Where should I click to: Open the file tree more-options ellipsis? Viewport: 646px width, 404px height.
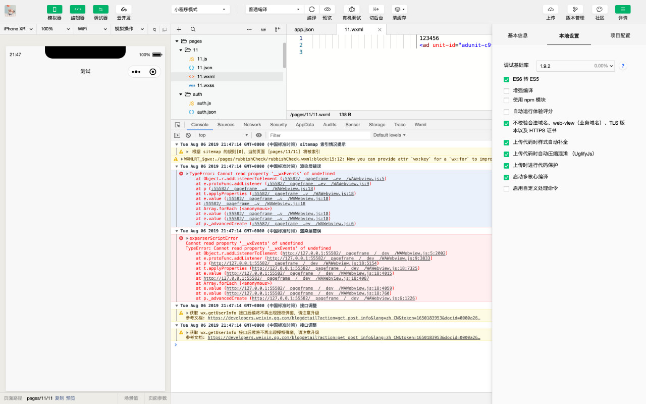(x=249, y=29)
